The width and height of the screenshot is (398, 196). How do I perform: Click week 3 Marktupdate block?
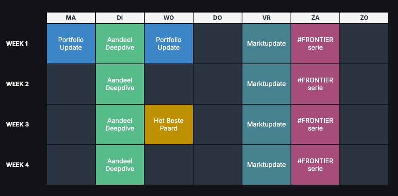pos(267,124)
